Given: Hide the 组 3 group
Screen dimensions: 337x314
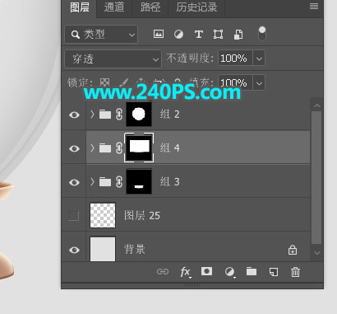Looking at the screenshot, I should point(74,182).
